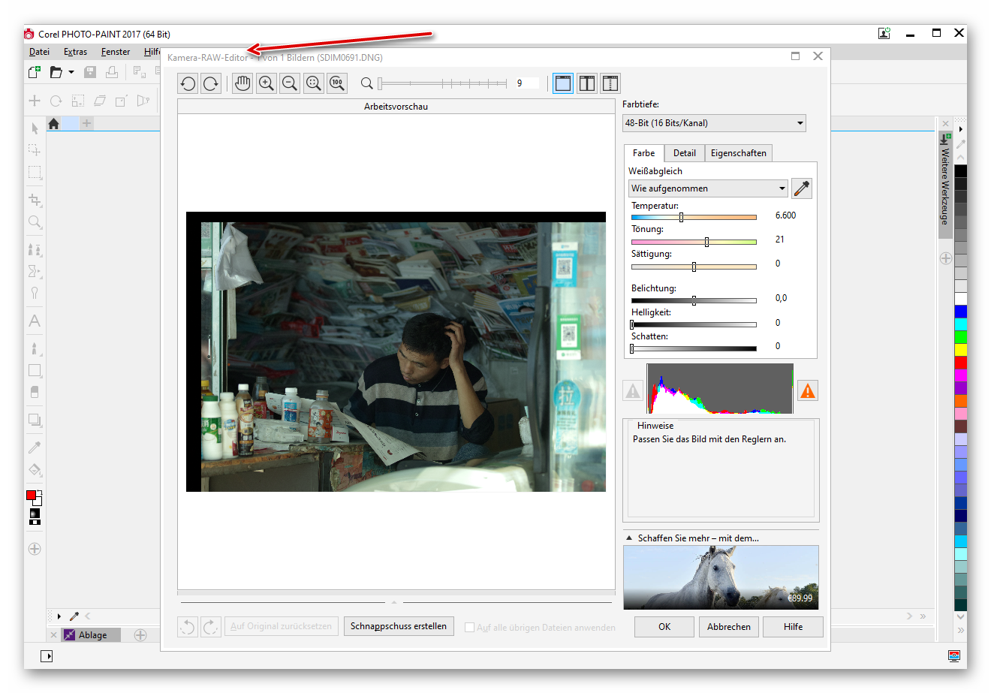The width and height of the screenshot is (991, 693).
Task: Open the Eigenschaften tab
Action: pyautogui.click(x=738, y=153)
